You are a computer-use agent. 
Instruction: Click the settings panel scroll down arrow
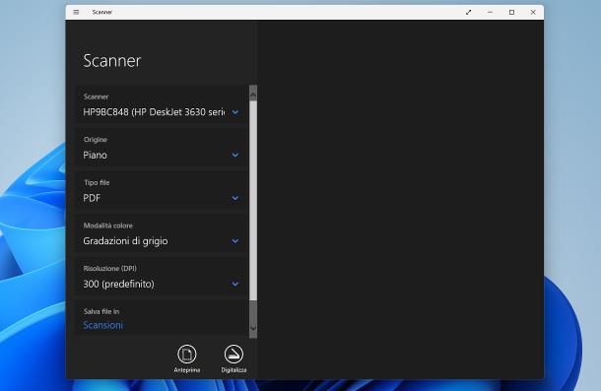(x=253, y=328)
